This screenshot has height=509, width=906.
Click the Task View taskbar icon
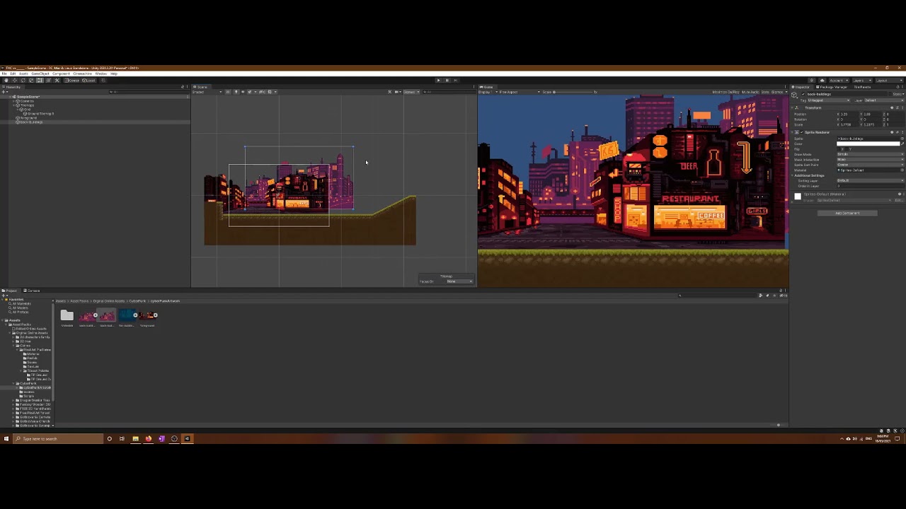pos(122,439)
